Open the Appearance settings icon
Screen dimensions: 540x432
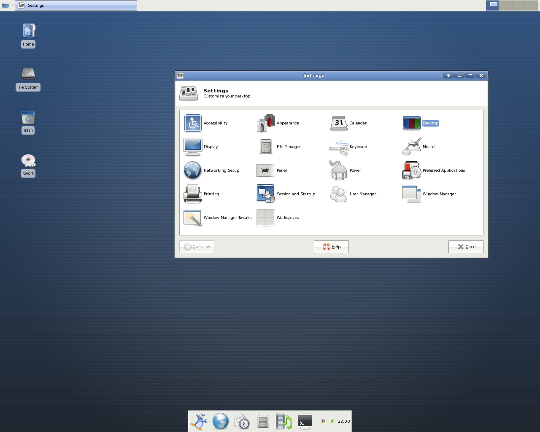pyautogui.click(x=266, y=123)
